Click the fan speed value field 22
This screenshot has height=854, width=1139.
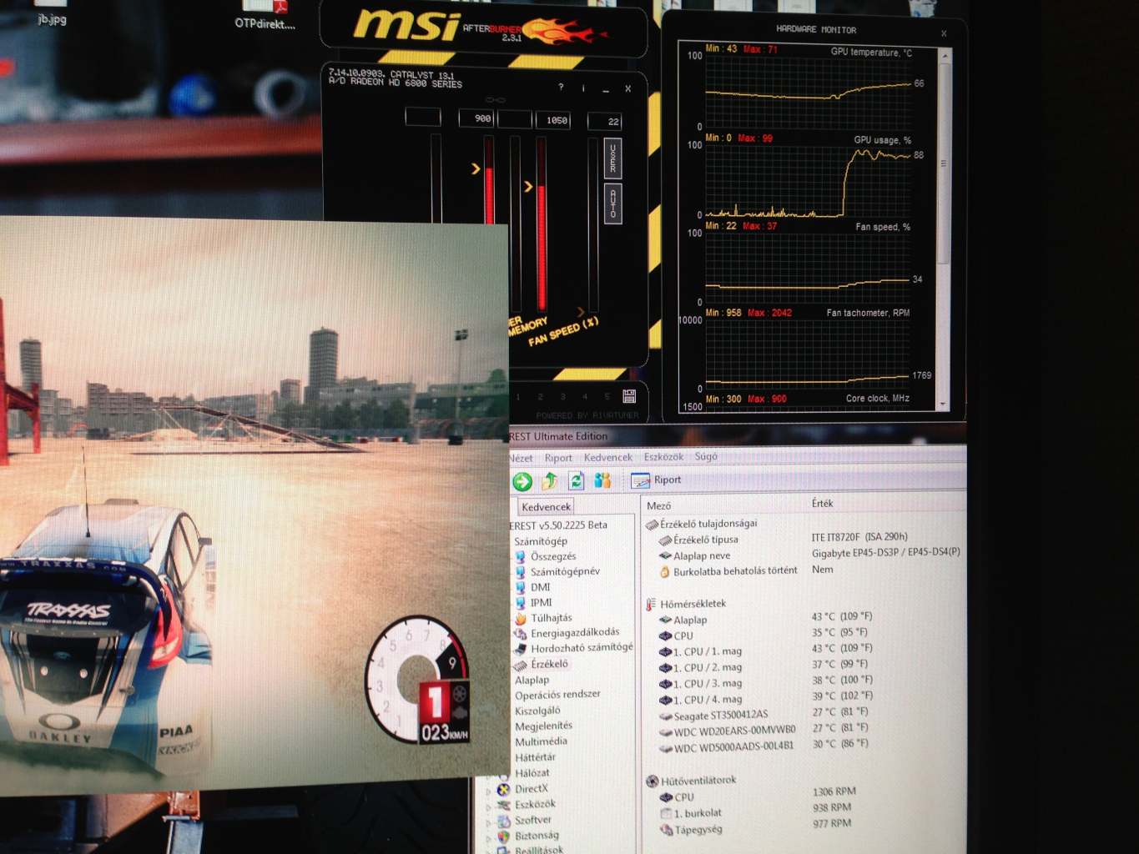pos(604,122)
